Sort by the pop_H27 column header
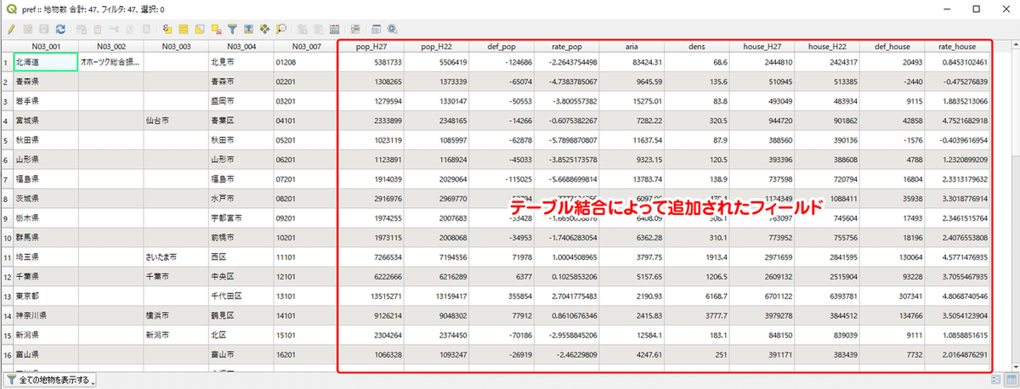This screenshot has width=1020, height=389. click(x=371, y=46)
